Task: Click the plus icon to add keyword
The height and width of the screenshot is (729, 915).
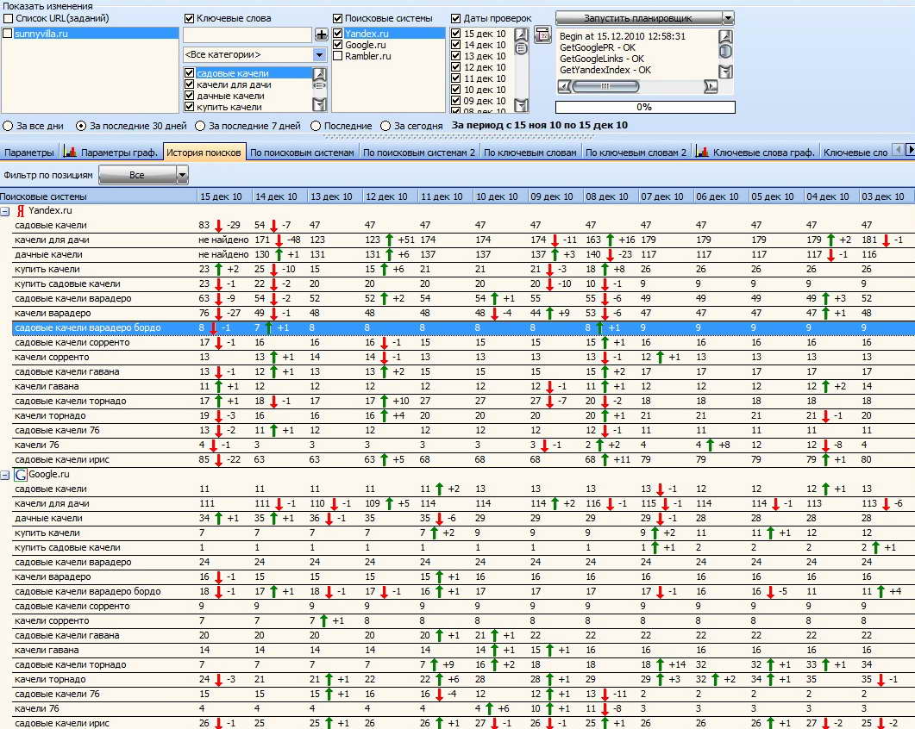Action: (x=321, y=35)
